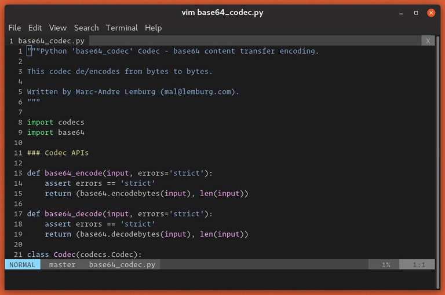The image size is (445, 295).
Task: Click the base64_codec.py filename in status line
Action: (122, 264)
